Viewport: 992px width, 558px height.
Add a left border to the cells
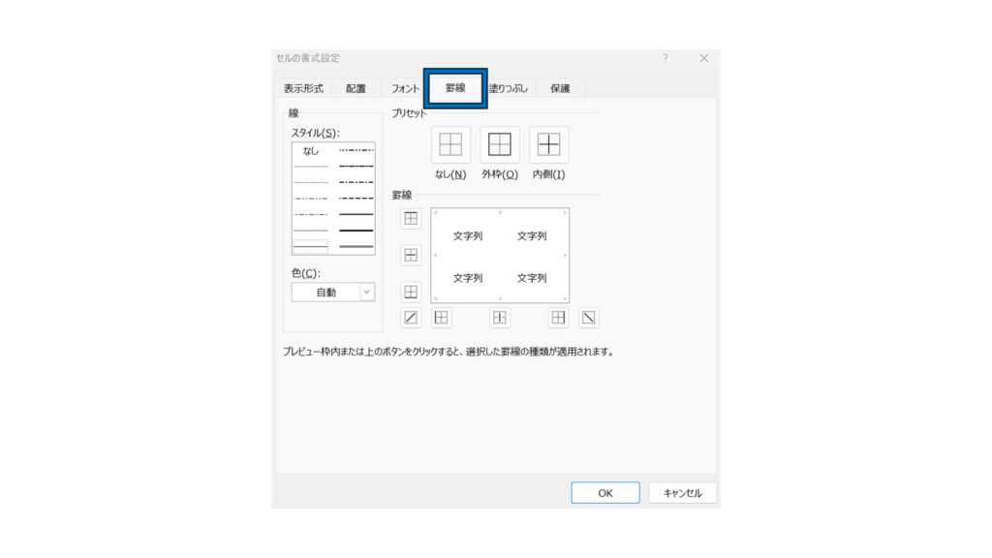coord(441,317)
